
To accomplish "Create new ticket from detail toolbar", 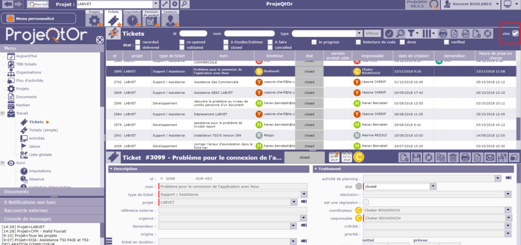I will click(404, 157).
